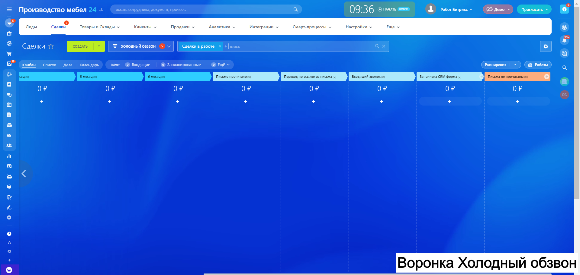Viewport: 580px width, 275px height.
Task: Add a deal in the '5 месяц' column
Action: (x=110, y=102)
